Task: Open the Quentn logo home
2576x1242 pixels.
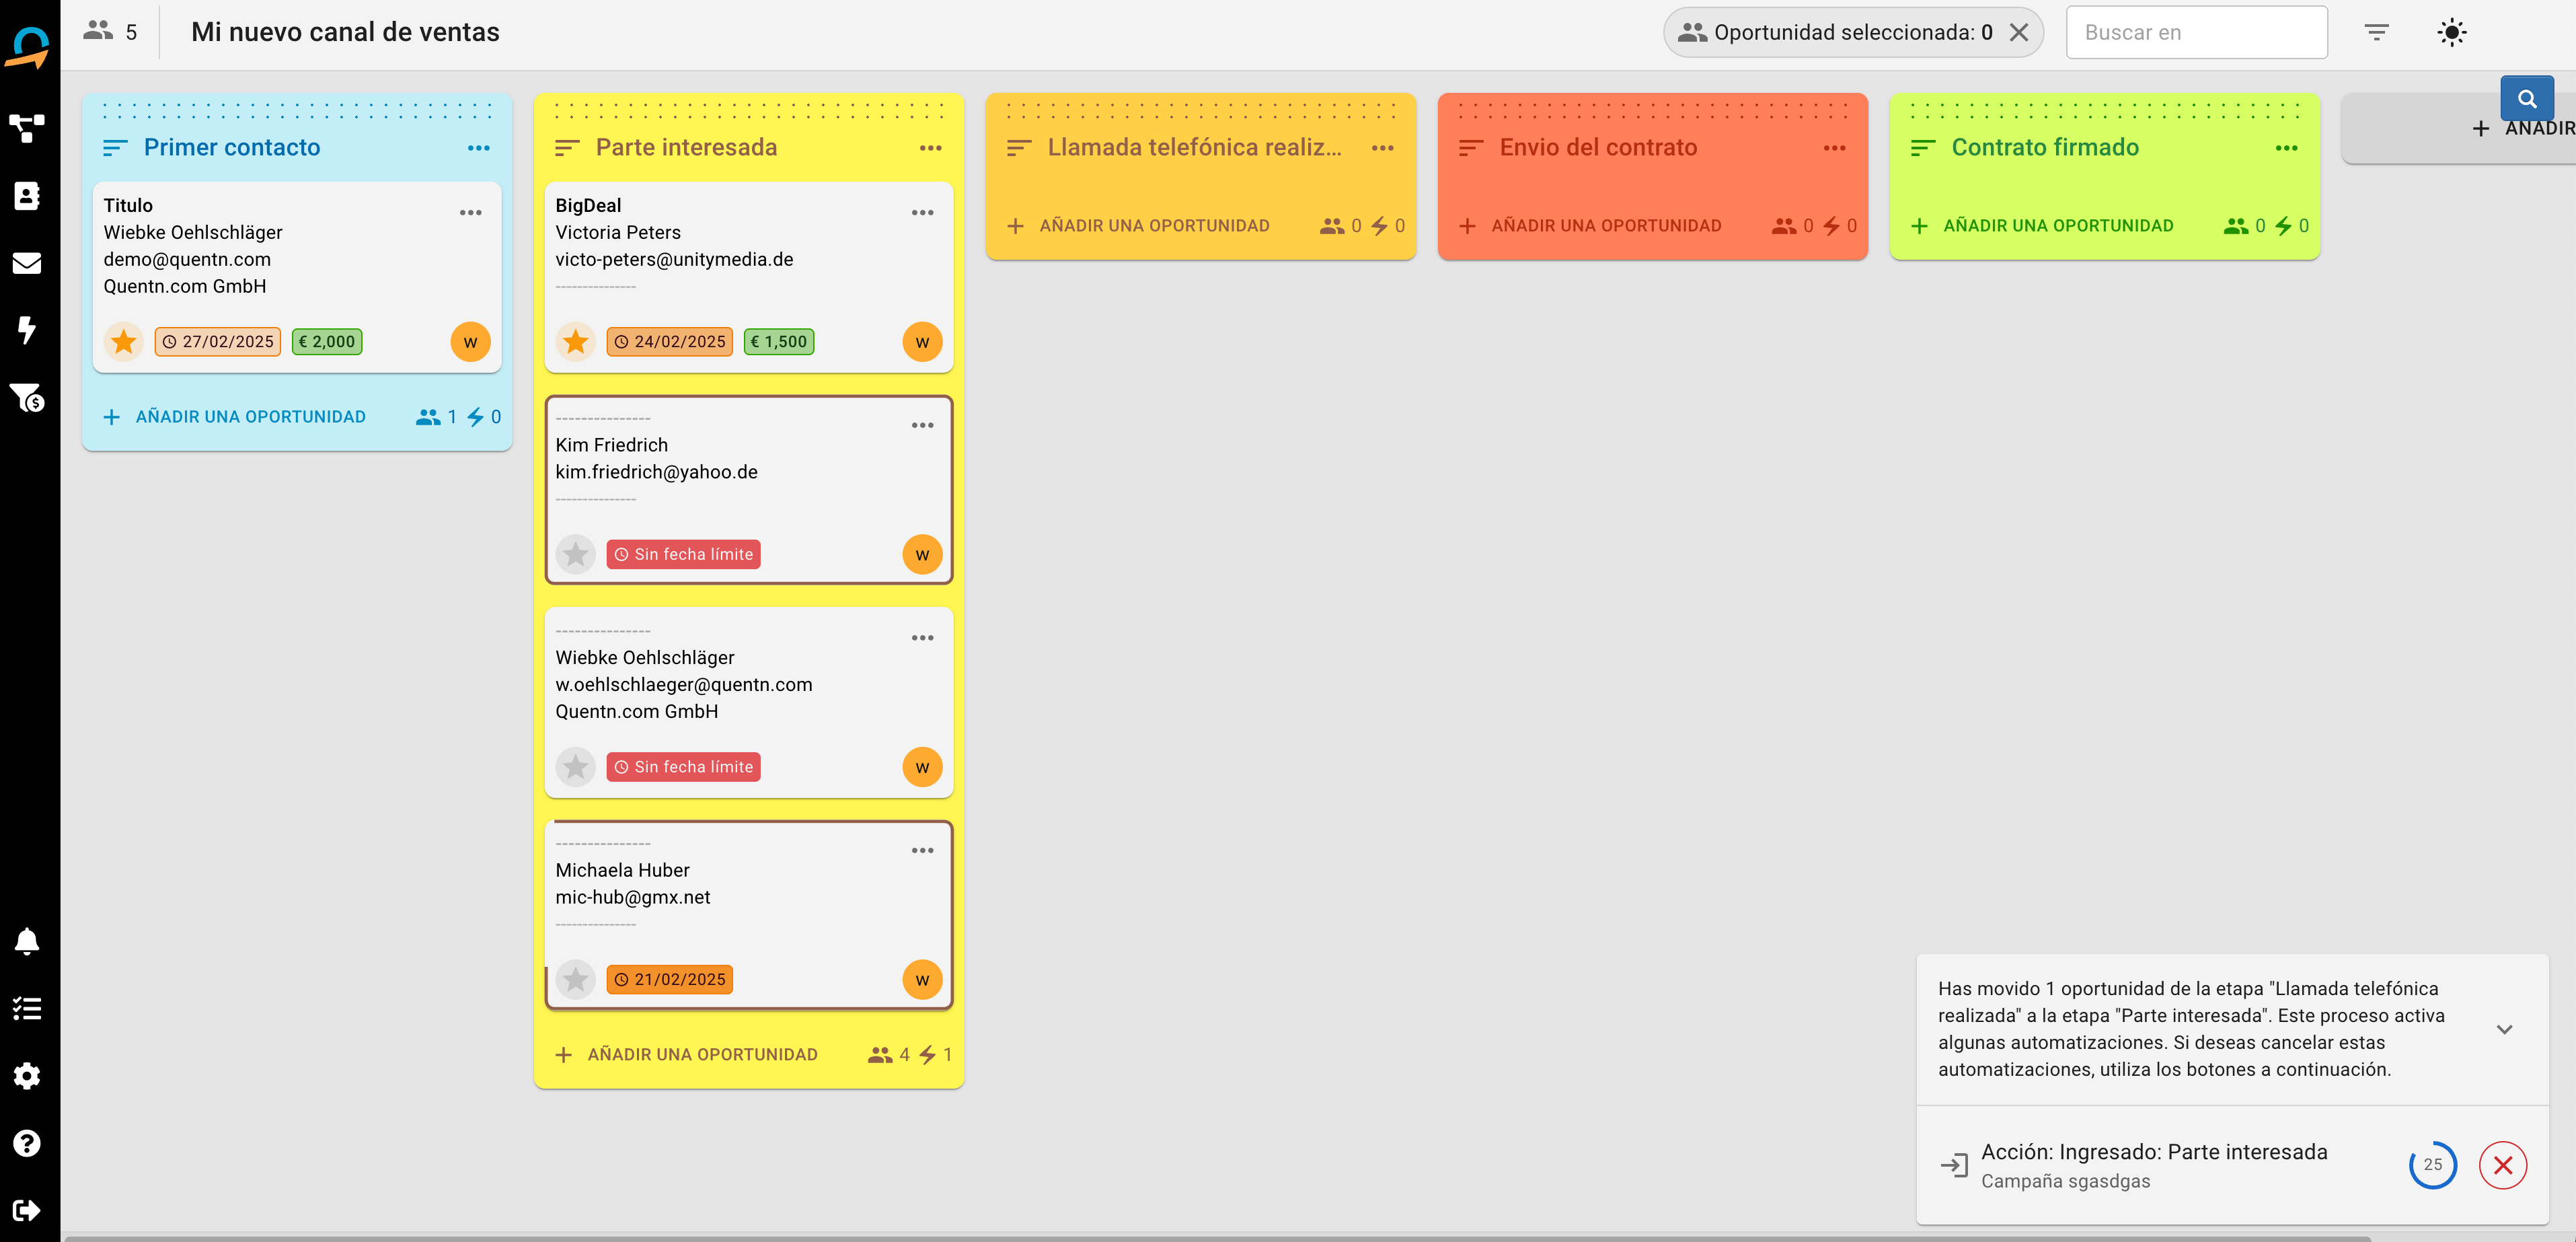Action: (27, 47)
